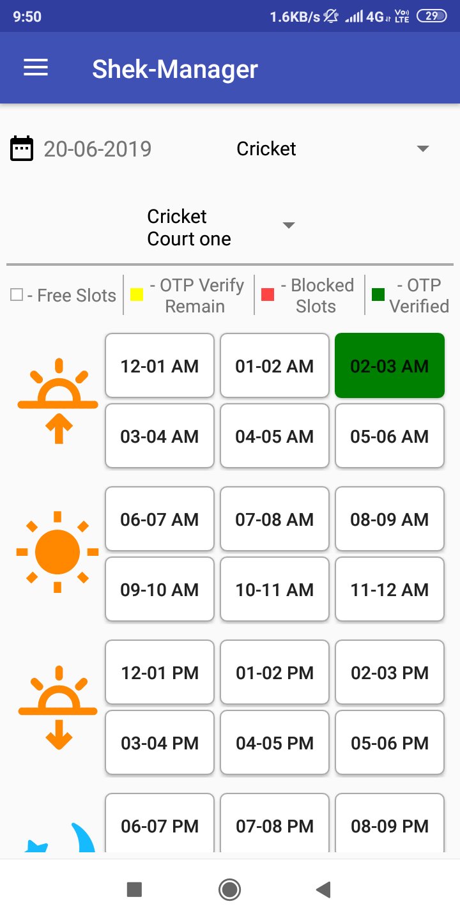This screenshot has height=920, width=460.
Task: Click the red Blocked Slots swatch
Action: (268, 295)
